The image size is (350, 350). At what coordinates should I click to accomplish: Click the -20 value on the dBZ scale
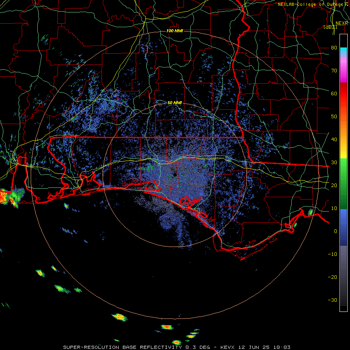click(x=332, y=277)
